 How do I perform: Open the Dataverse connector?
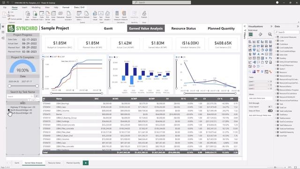point(60,15)
